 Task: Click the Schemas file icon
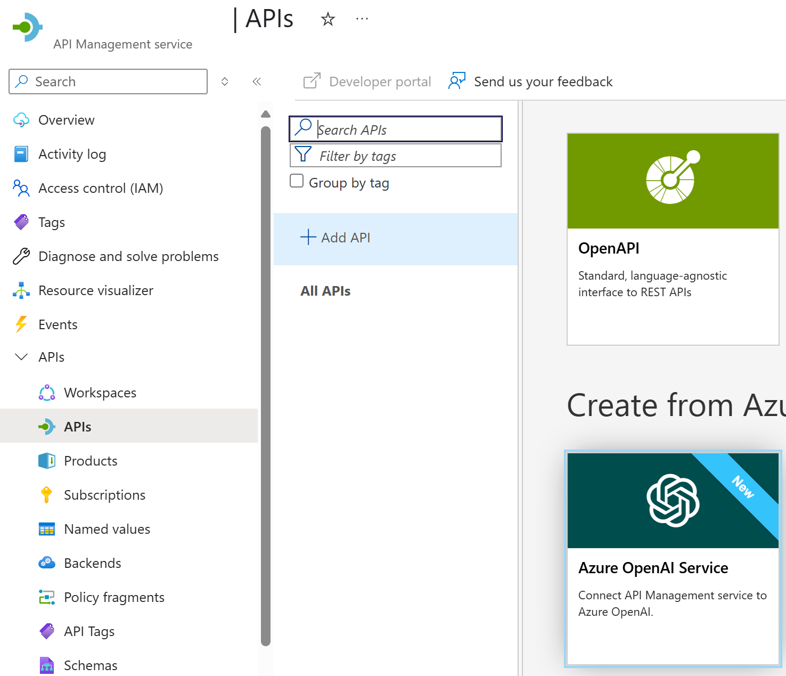point(47,665)
